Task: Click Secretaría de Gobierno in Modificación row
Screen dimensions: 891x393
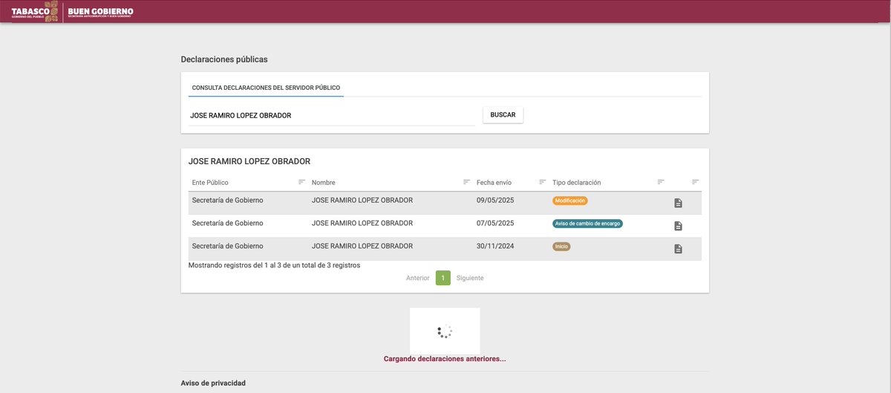Action: click(227, 201)
